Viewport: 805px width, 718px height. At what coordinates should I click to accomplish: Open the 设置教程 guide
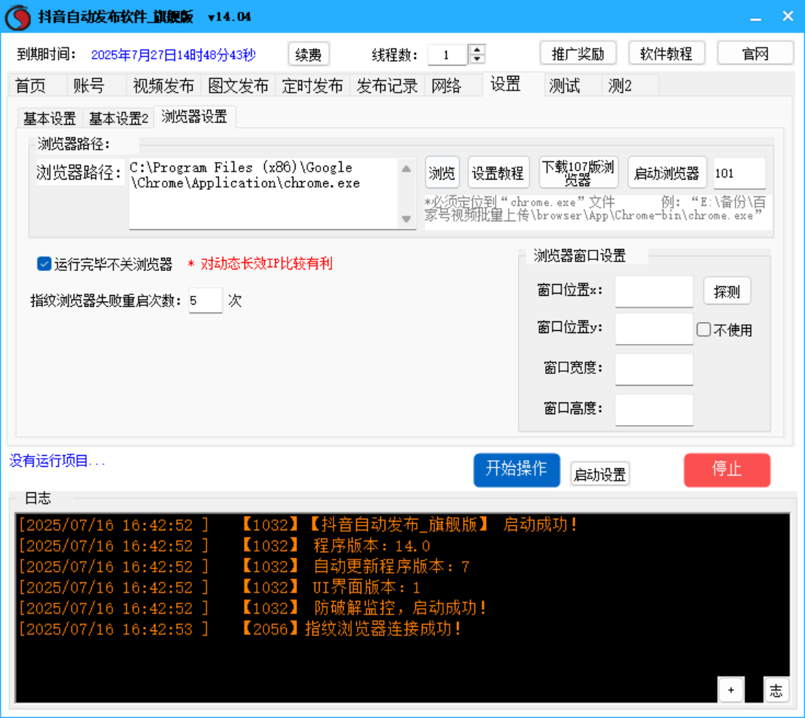click(x=498, y=173)
